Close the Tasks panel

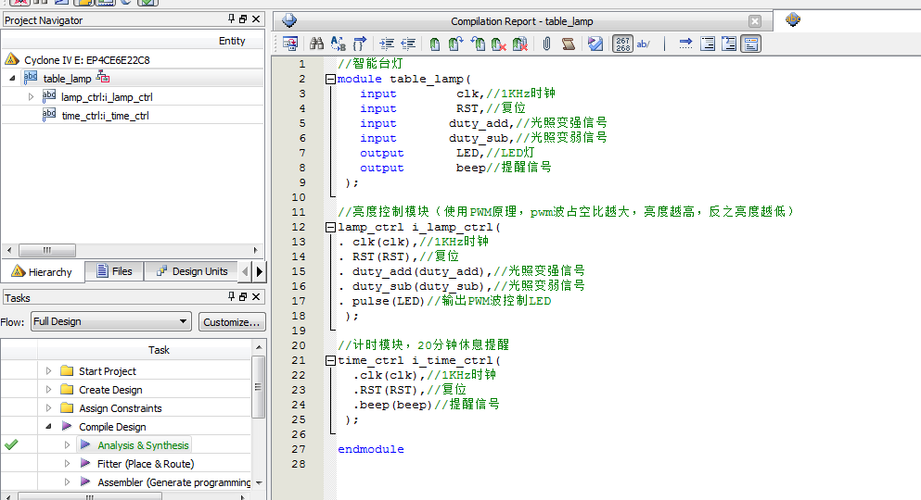click(x=256, y=296)
